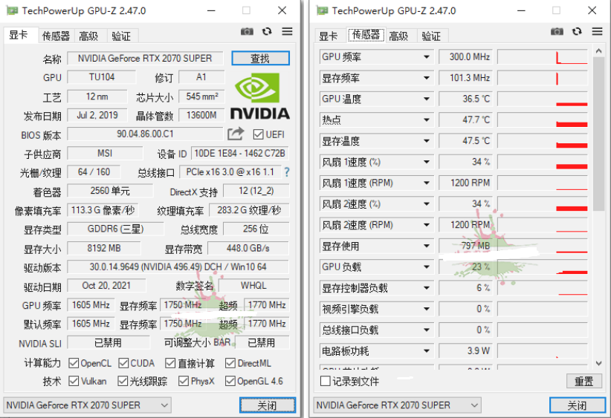Click the screenshot camera icon in left window
611x418 pixels.
(x=247, y=31)
